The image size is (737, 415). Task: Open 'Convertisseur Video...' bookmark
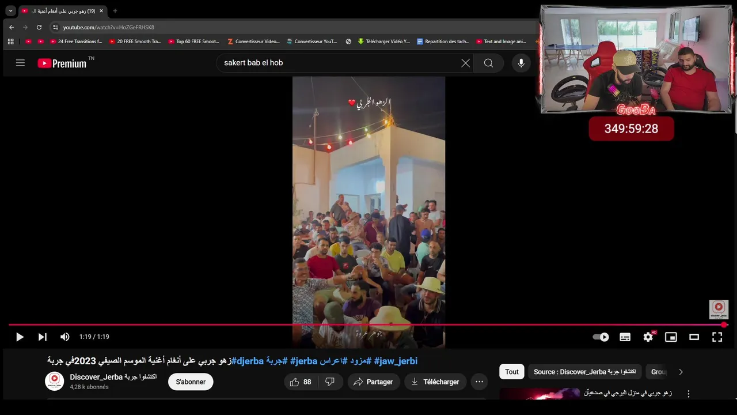pos(253,41)
